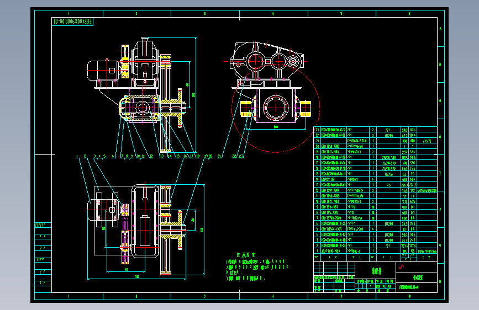Click the large green title in the title block

coord(376,271)
